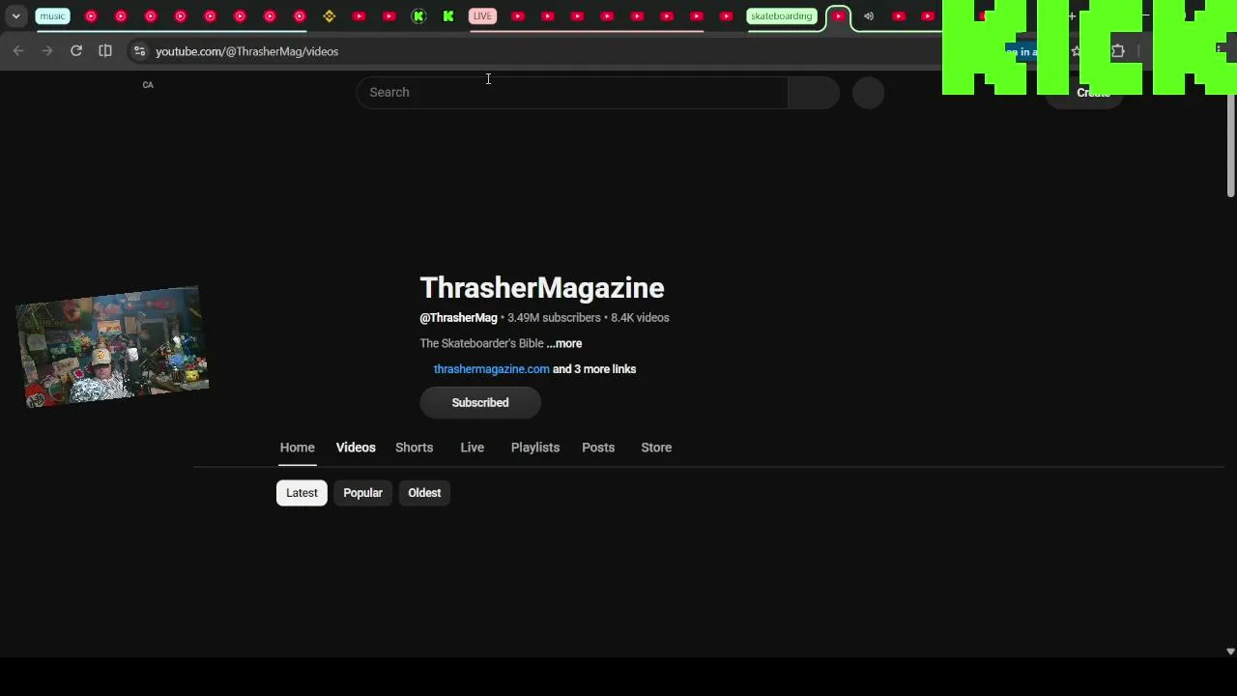Open a new browser tab

pyautogui.click(x=1072, y=16)
